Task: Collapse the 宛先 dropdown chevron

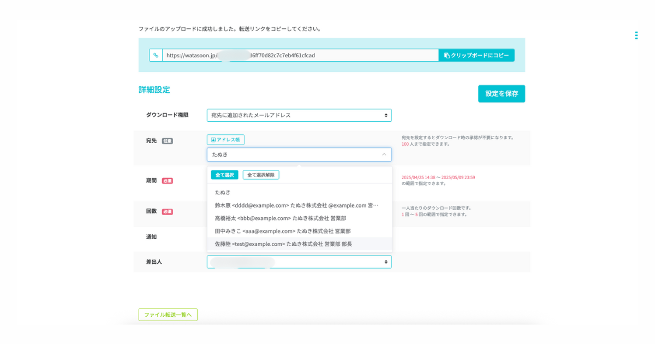Action: coord(384,155)
